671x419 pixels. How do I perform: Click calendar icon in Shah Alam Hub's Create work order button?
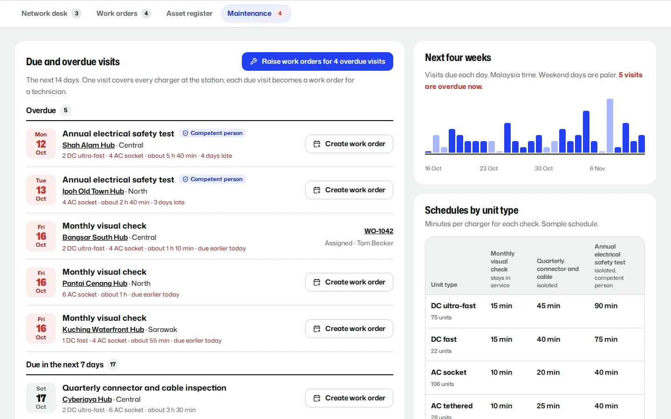coord(317,144)
